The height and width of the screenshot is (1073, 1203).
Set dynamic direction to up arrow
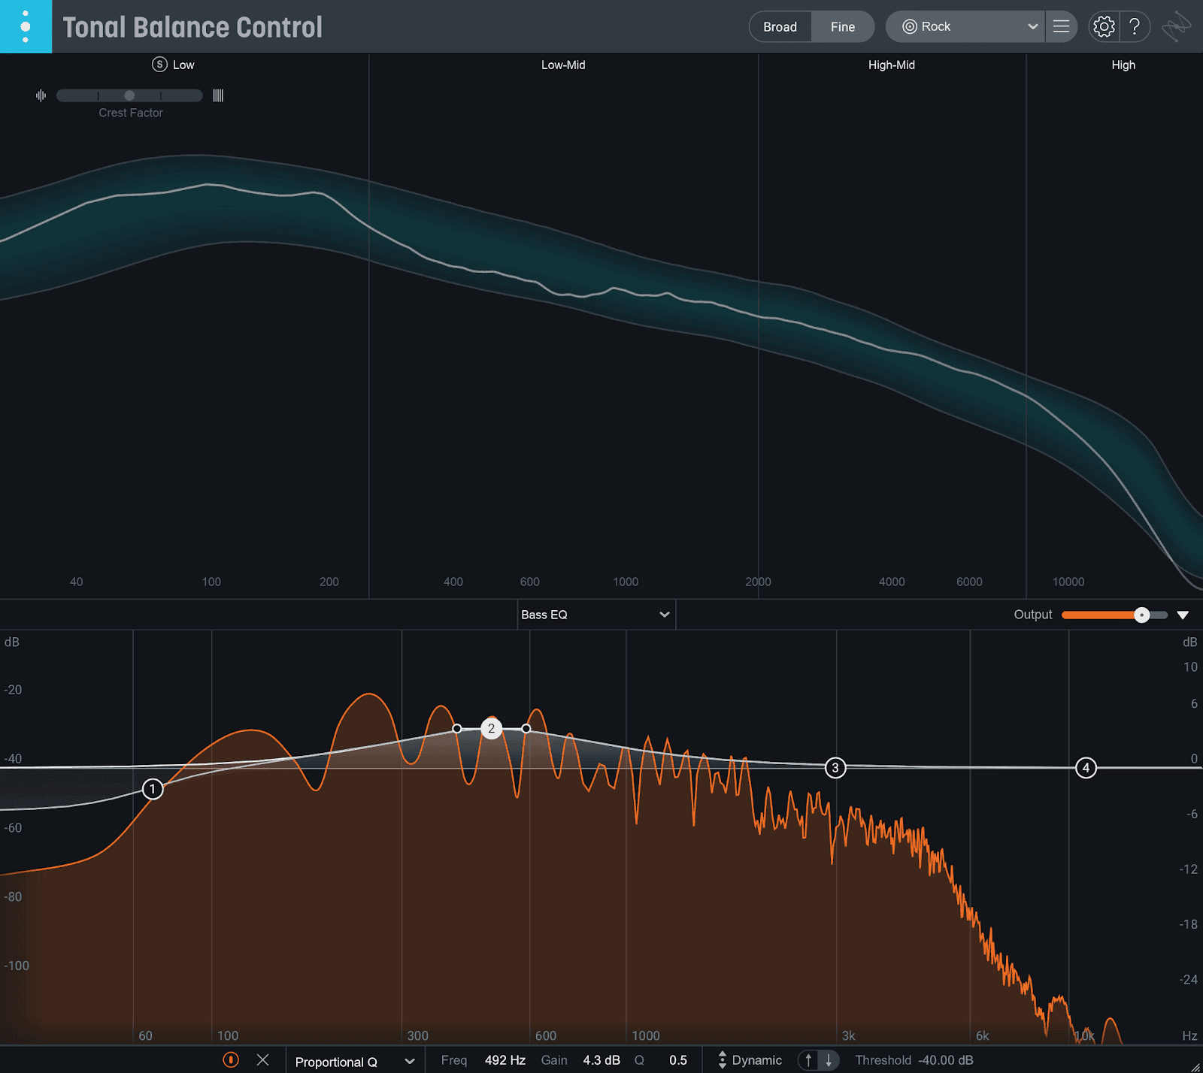click(x=809, y=1060)
